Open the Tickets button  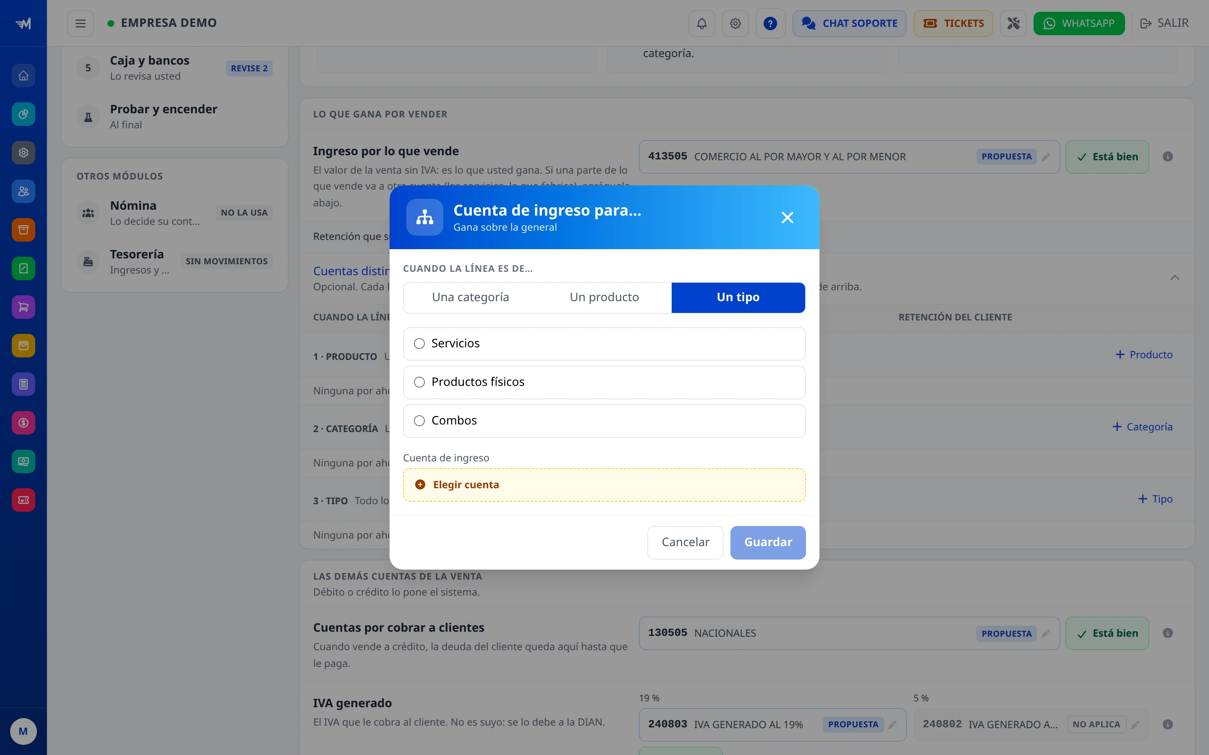click(x=953, y=23)
